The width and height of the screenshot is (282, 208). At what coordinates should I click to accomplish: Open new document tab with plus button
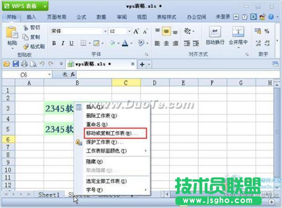[142, 64]
